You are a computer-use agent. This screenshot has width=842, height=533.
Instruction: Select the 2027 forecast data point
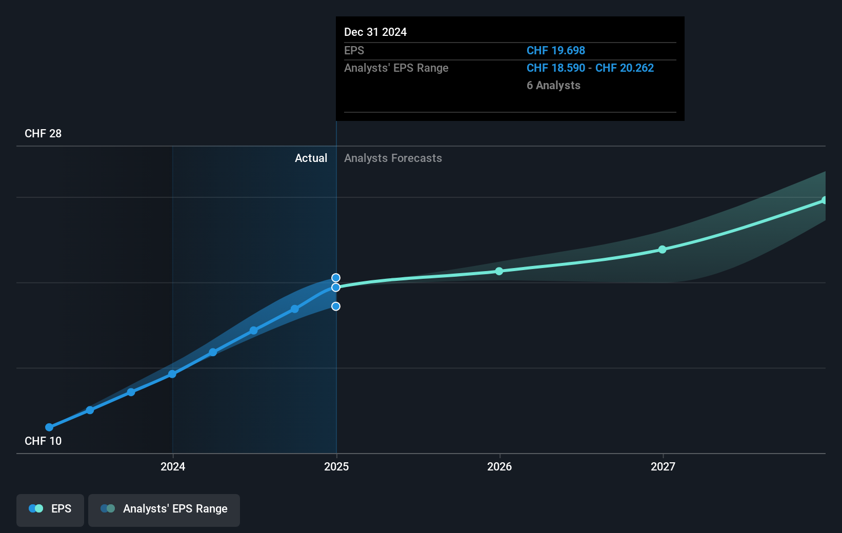[663, 250]
